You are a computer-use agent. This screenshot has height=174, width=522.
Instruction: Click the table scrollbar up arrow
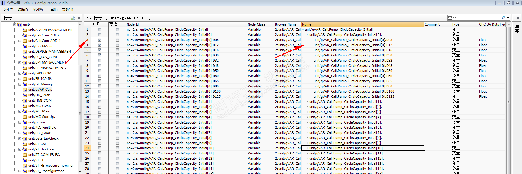point(508,24)
